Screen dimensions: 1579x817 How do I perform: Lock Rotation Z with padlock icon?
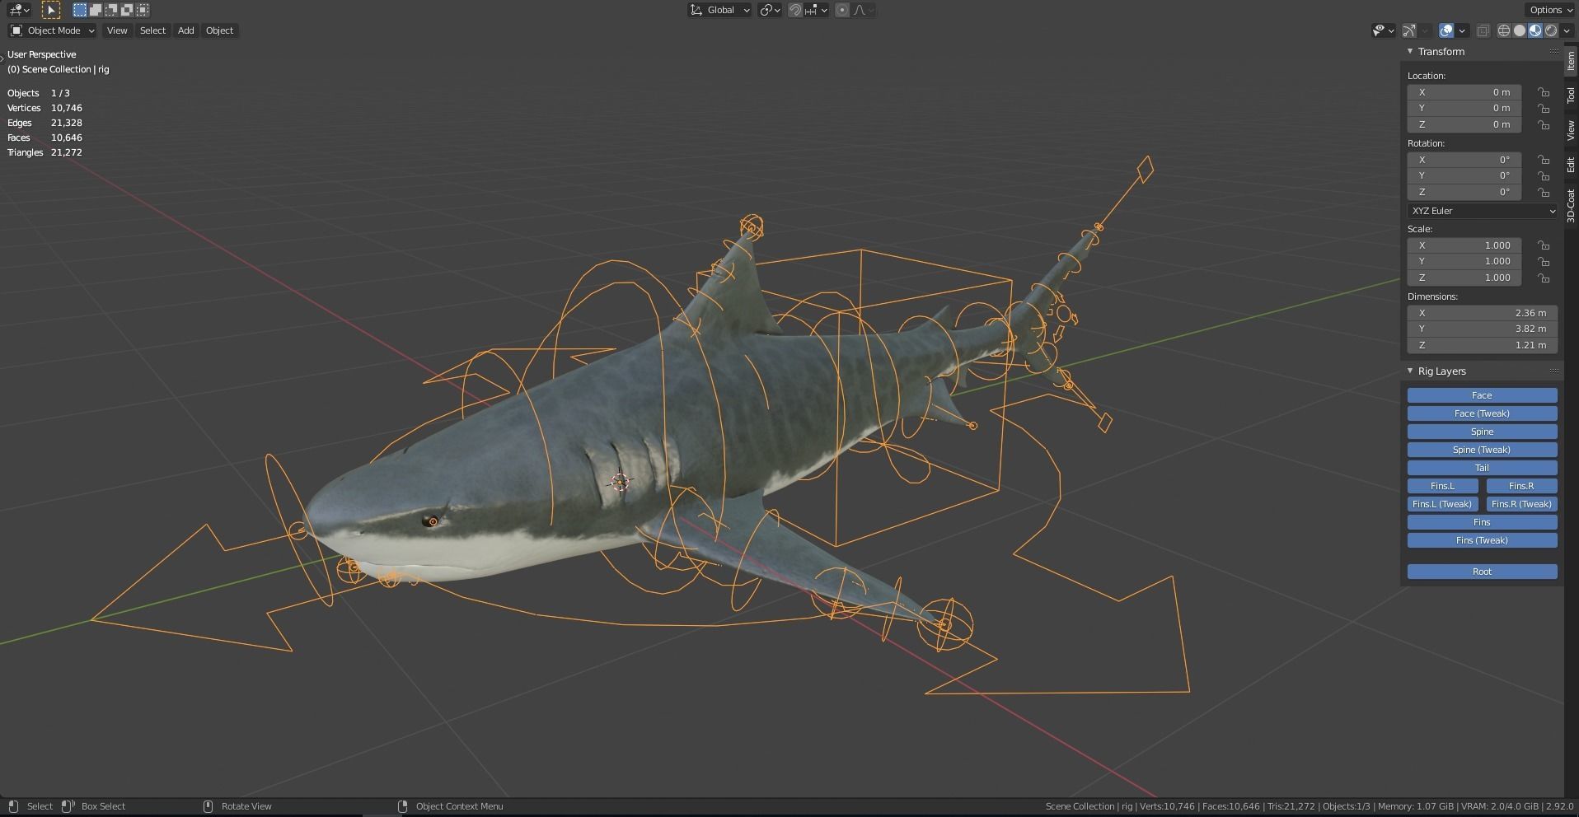1543,192
